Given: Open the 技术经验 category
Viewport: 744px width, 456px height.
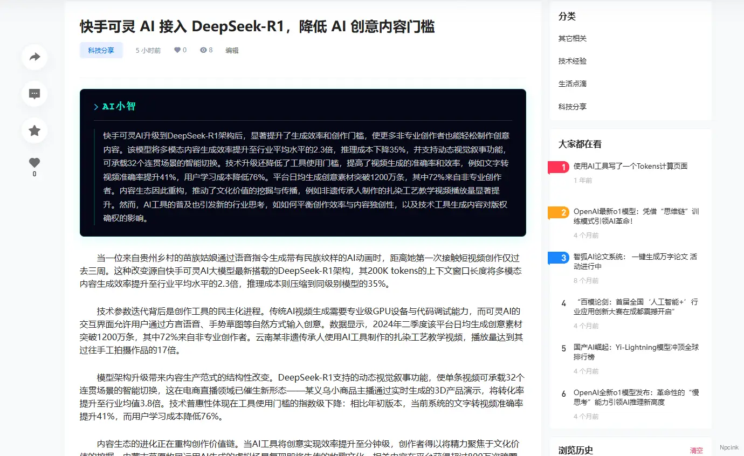Looking at the screenshot, I should pos(573,61).
